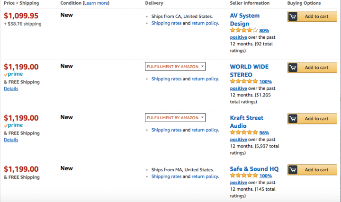Click star rating for AV System Design
Screen dimensions: 341x202
[x=244, y=30]
